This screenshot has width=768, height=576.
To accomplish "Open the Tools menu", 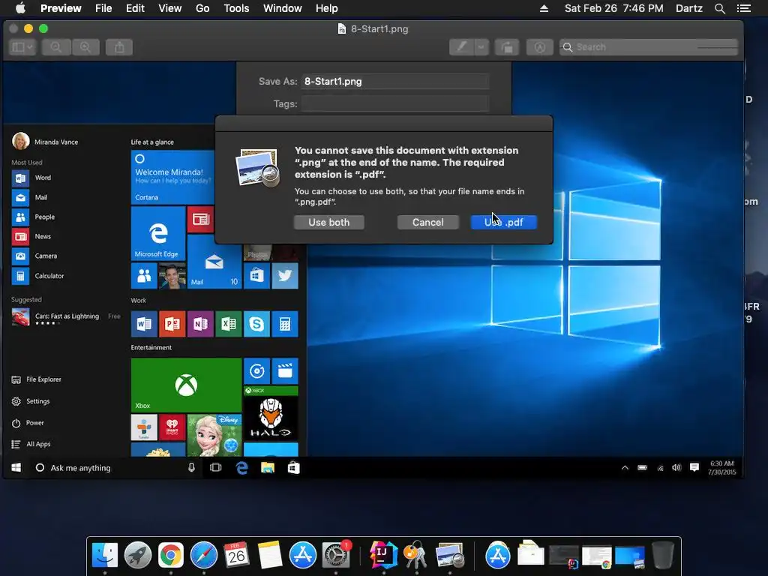I will click(x=236, y=8).
